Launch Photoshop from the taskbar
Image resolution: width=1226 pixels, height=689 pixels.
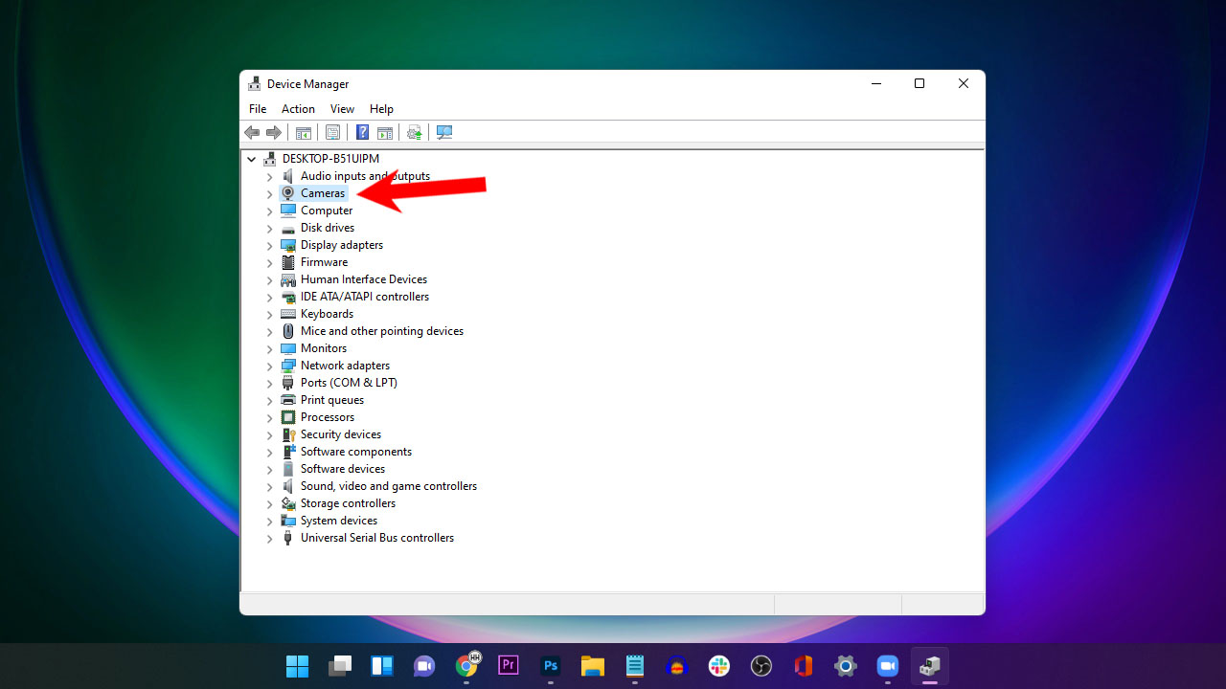pos(550,664)
